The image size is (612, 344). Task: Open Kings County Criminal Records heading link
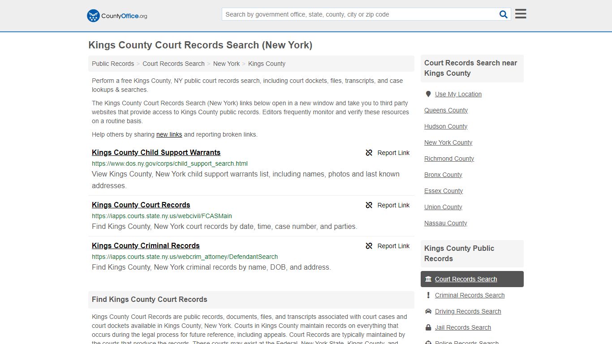[146, 245]
